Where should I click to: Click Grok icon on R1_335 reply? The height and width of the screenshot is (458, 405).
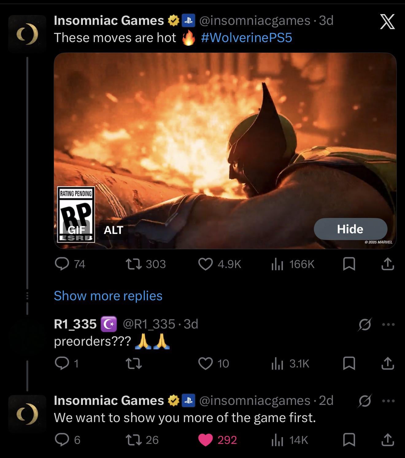pos(364,324)
